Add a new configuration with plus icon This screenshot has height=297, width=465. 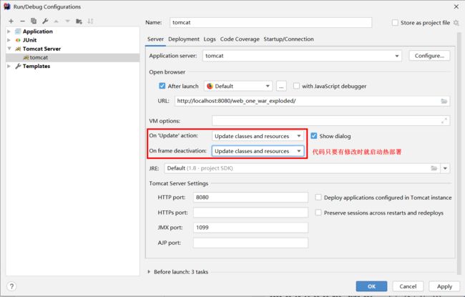[11, 21]
